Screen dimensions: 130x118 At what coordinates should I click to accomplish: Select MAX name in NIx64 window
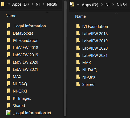87,63
